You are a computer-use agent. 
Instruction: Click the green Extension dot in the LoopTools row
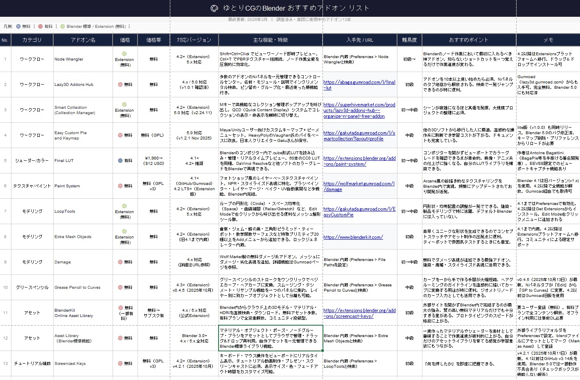[x=124, y=206]
